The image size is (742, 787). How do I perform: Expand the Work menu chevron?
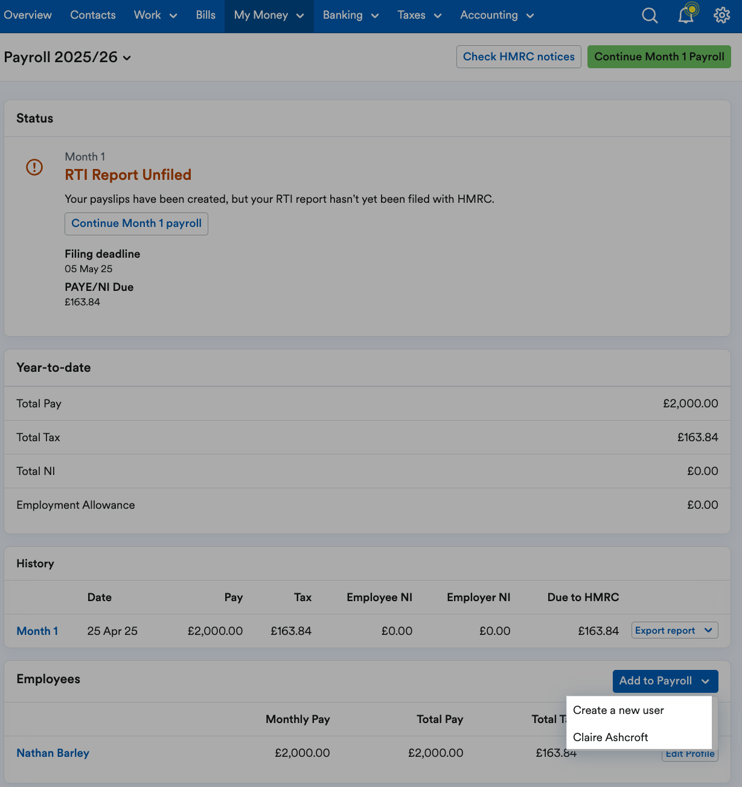click(173, 15)
